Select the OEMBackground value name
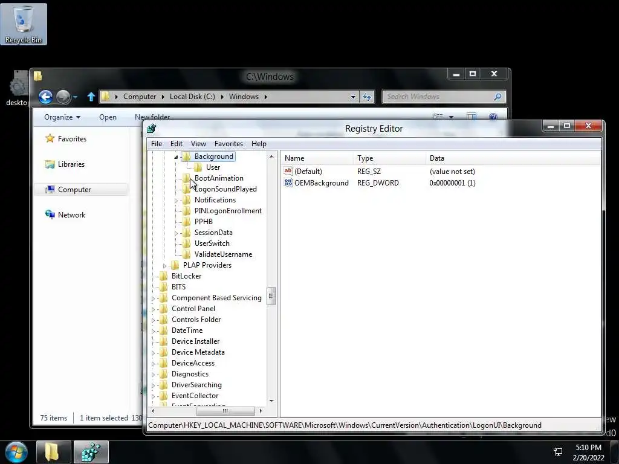The width and height of the screenshot is (619, 464). (322, 183)
